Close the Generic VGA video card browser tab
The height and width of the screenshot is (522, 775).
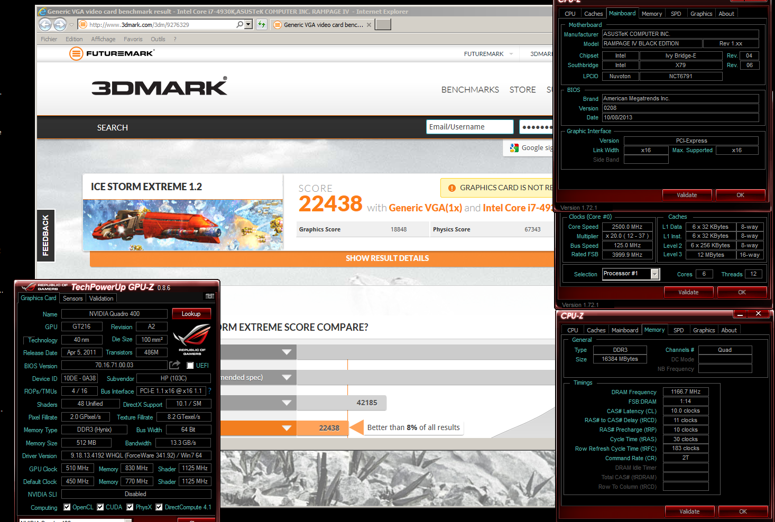pos(369,24)
